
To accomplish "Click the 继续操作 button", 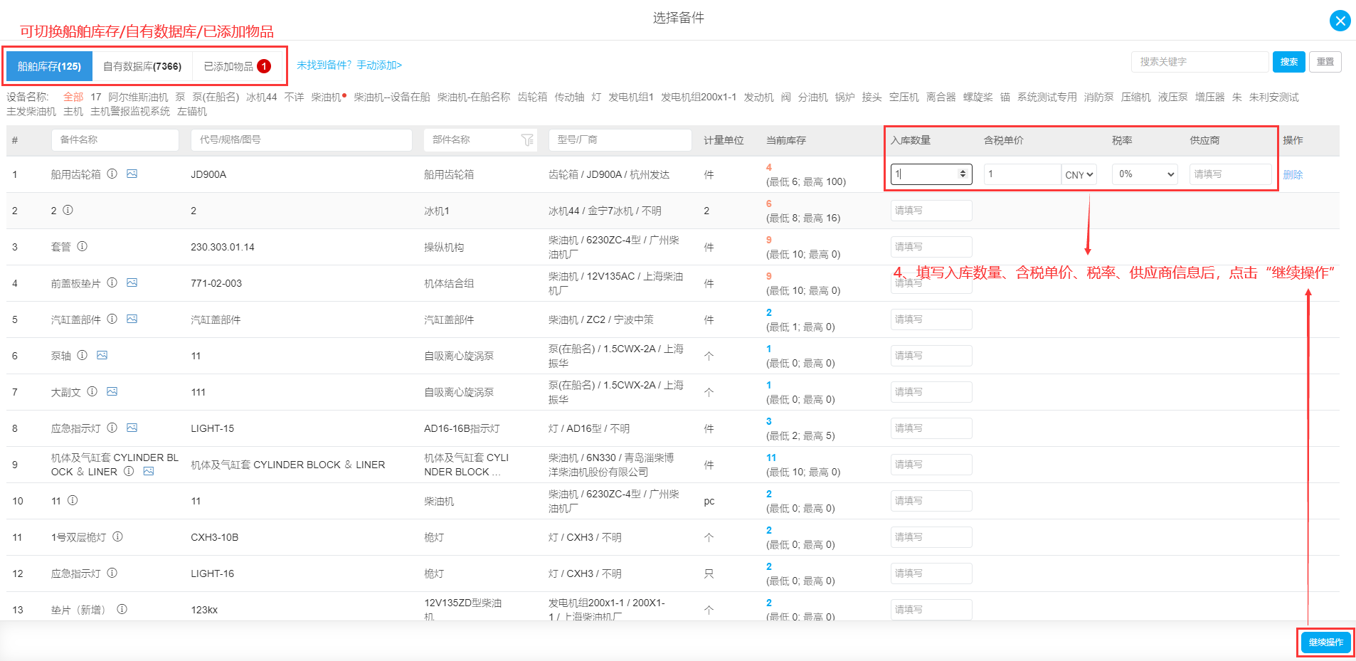I will pos(1325,643).
